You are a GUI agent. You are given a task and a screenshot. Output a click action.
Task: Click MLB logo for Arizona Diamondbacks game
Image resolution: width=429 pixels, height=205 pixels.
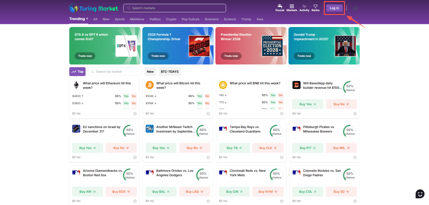(76, 173)
